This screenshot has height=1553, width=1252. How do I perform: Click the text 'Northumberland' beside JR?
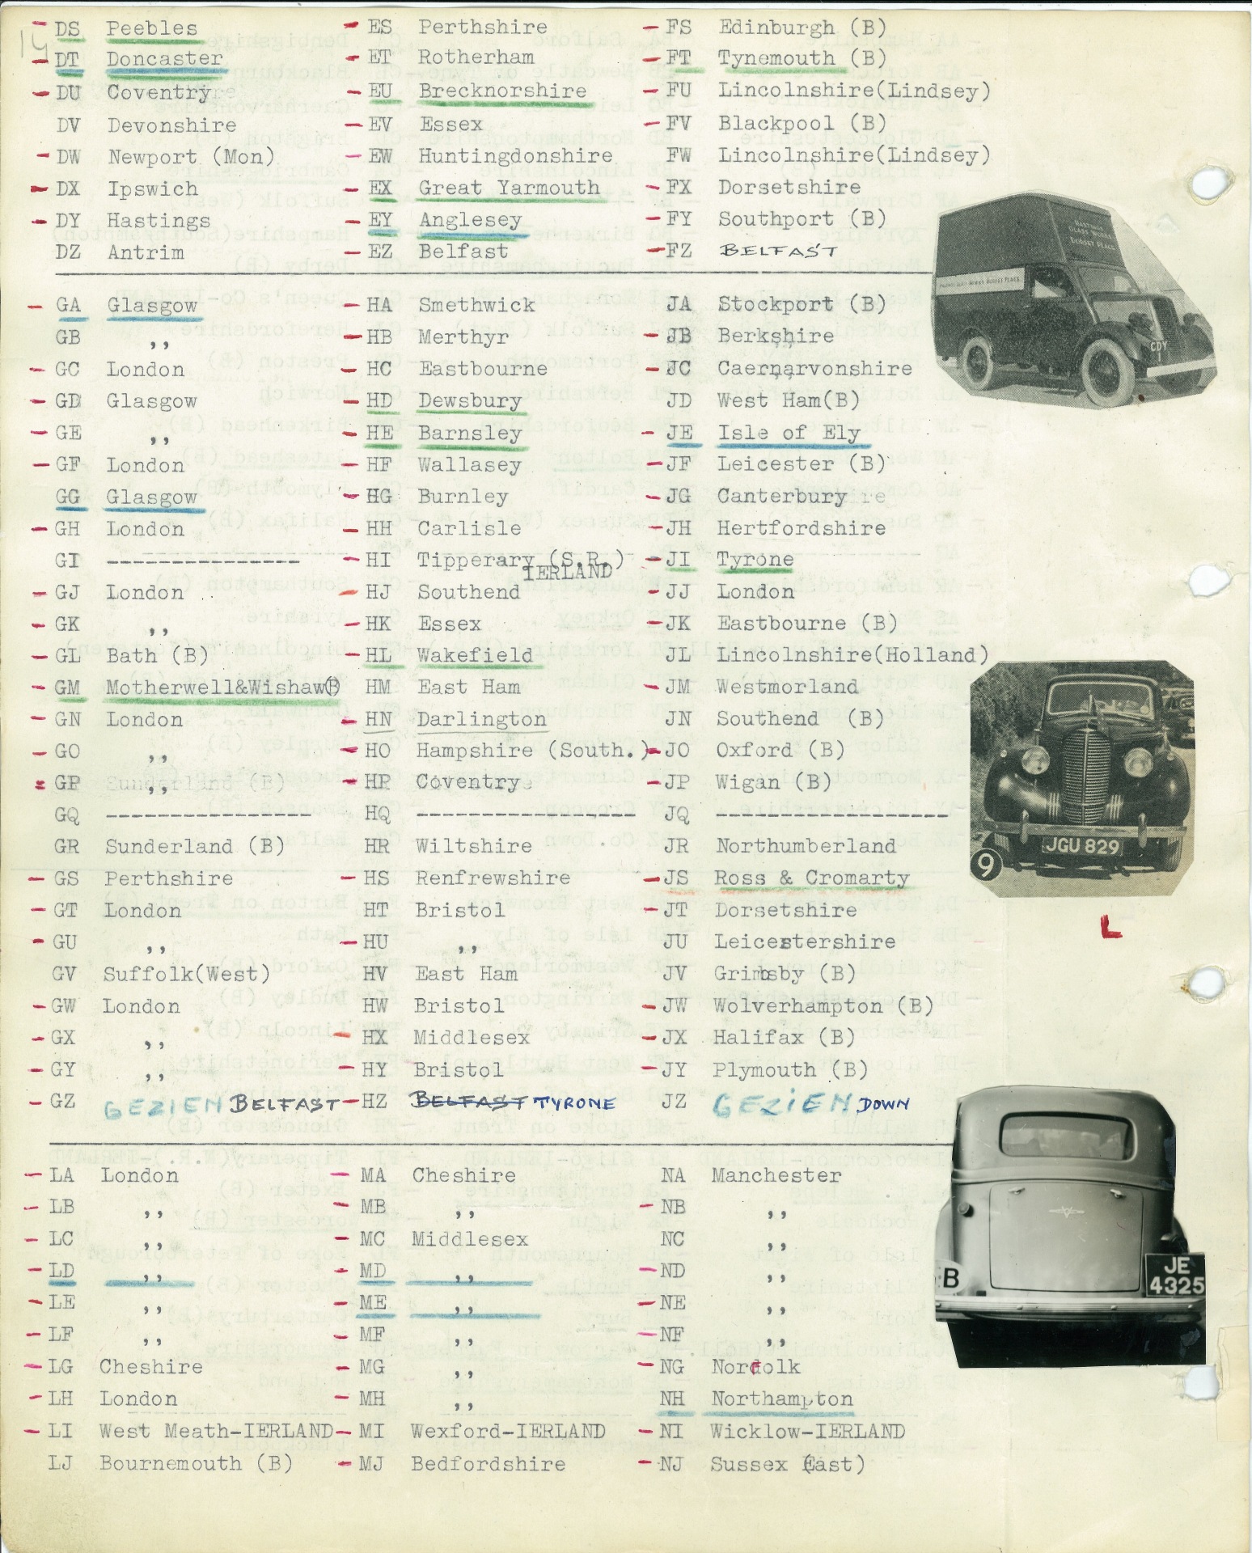pyautogui.click(x=806, y=847)
